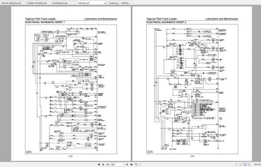Open the page number dropdown

pyautogui.click(x=124, y=164)
